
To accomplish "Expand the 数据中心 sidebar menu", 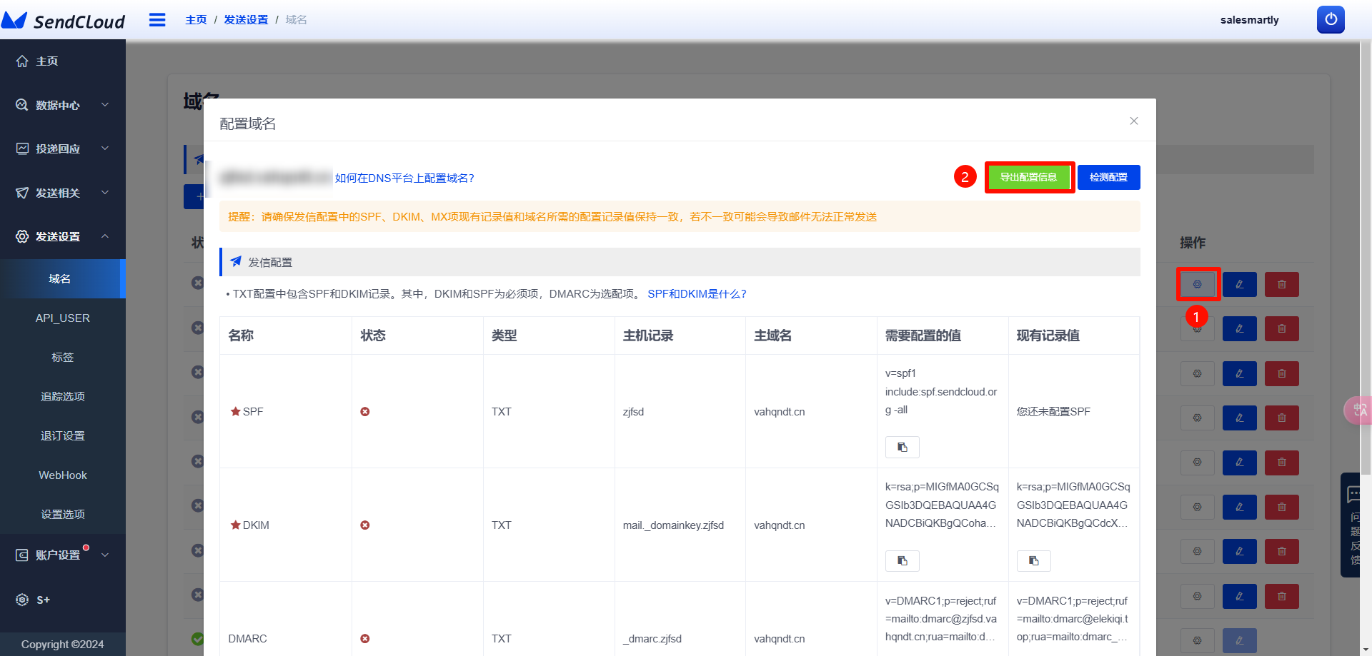I will click(x=63, y=105).
